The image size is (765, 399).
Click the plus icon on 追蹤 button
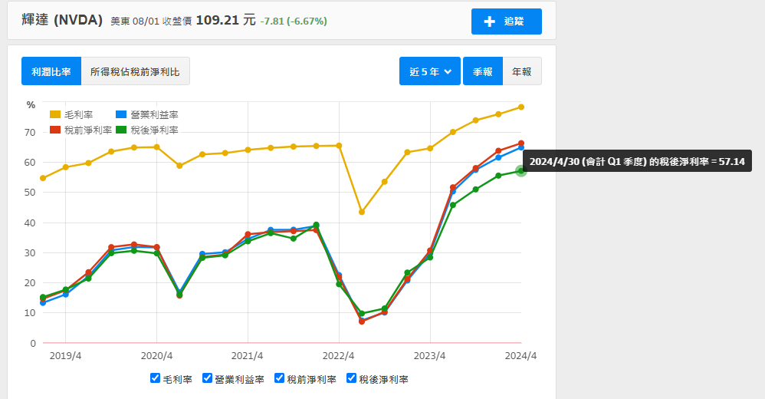(x=490, y=21)
